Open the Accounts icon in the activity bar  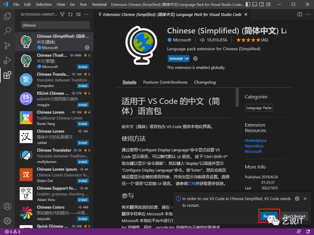7,207
